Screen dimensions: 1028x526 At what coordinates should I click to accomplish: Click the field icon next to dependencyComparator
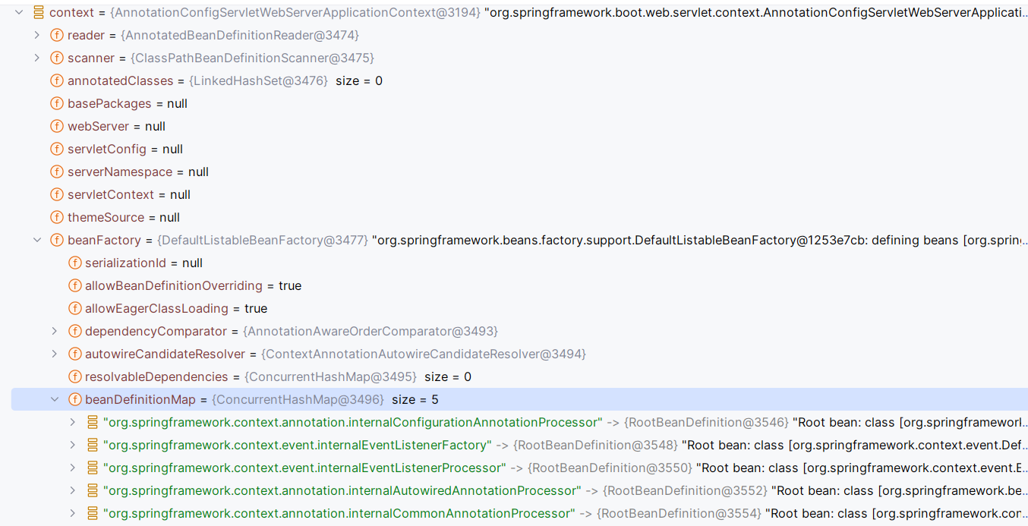point(74,331)
